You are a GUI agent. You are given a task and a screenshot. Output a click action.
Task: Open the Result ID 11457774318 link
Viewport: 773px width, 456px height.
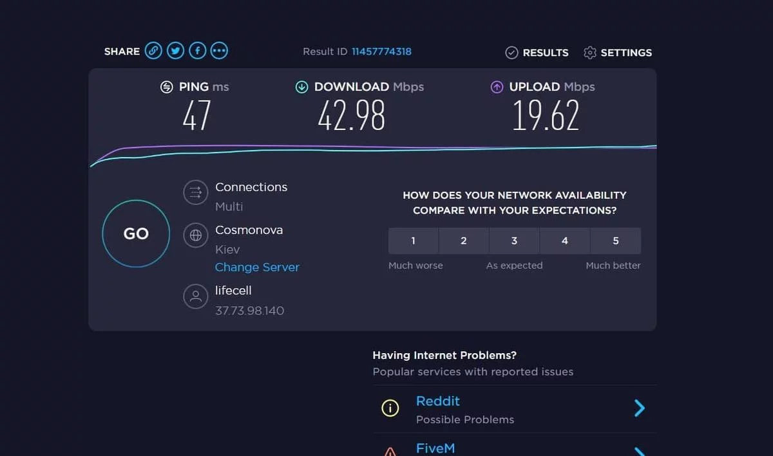[381, 51]
